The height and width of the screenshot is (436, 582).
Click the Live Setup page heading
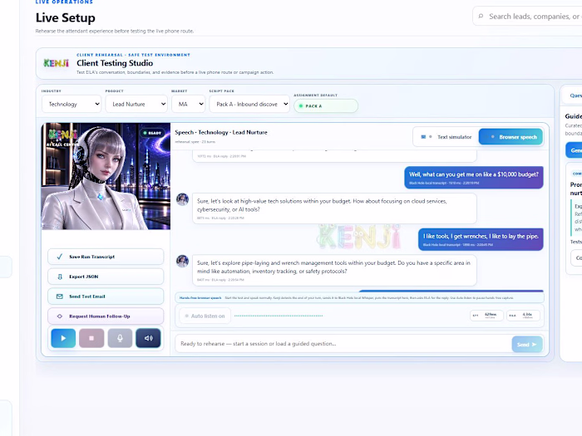[x=66, y=17]
